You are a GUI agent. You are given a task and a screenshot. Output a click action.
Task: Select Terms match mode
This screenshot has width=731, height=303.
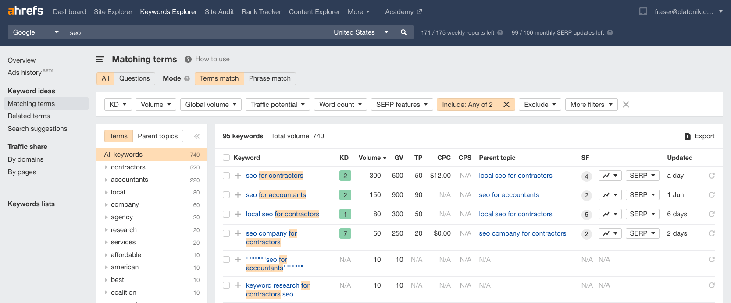coord(219,78)
